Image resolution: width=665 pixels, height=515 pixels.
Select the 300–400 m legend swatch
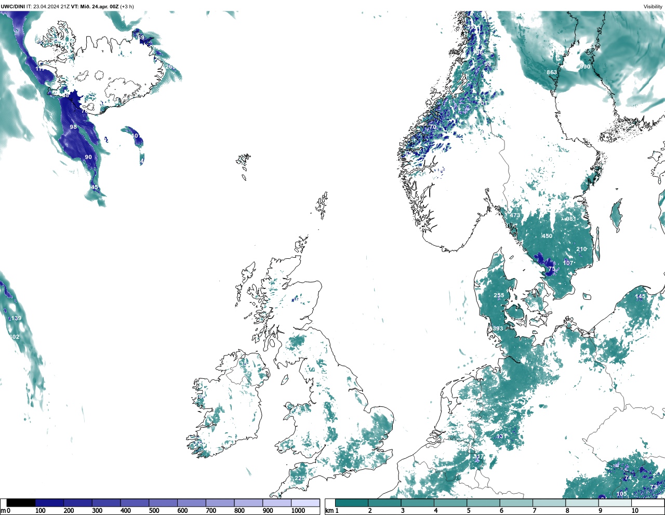click(107, 503)
